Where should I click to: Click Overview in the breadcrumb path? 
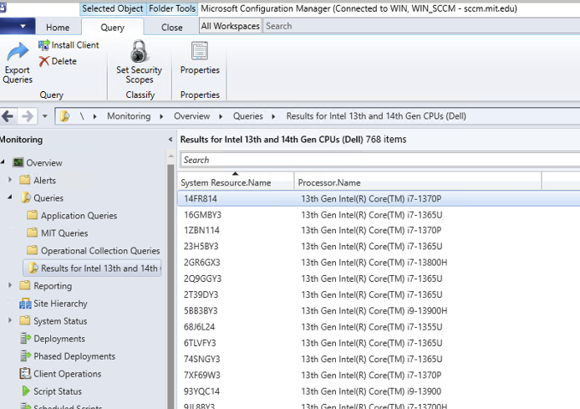point(191,116)
